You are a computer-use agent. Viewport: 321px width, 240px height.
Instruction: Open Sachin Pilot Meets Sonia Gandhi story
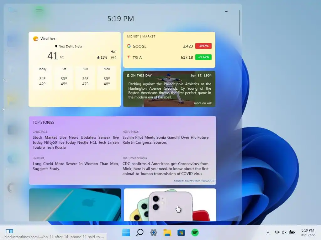coord(166,140)
